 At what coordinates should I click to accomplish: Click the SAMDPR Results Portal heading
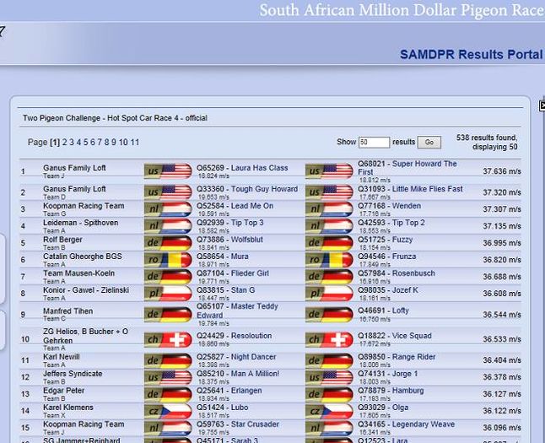[x=472, y=55]
